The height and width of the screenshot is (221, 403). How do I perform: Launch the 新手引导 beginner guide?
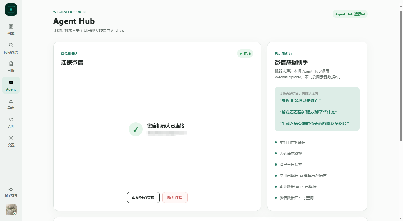(11, 192)
